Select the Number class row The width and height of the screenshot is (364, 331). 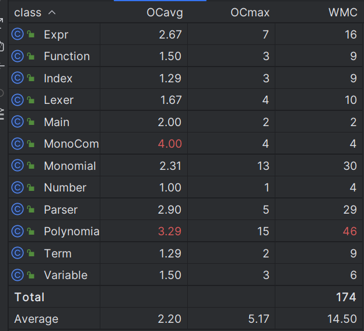click(x=185, y=187)
